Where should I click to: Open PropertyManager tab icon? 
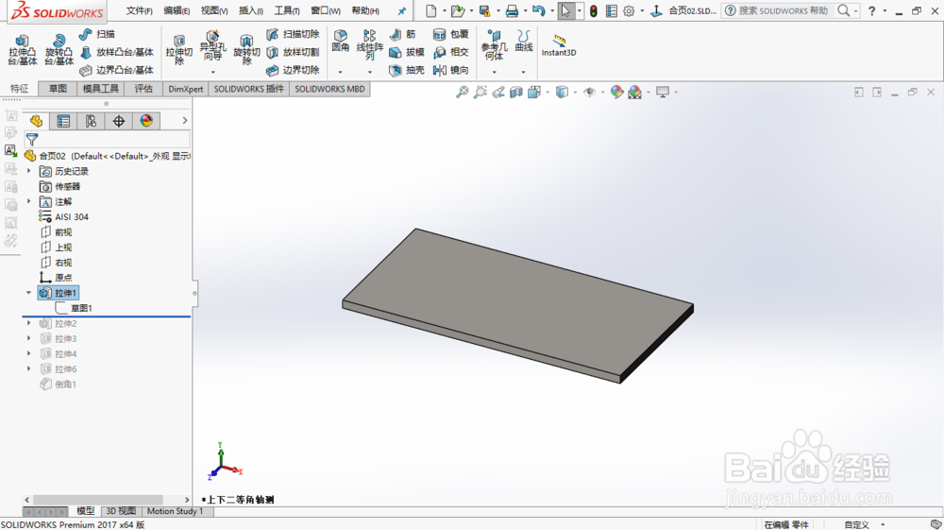[63, 121]
